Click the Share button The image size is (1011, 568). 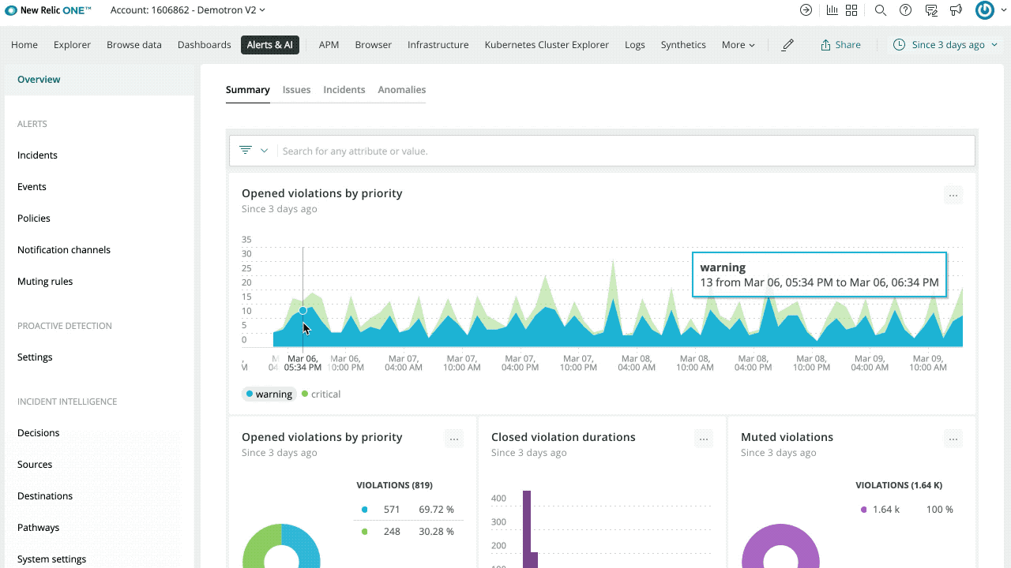(x=840, y=45)
